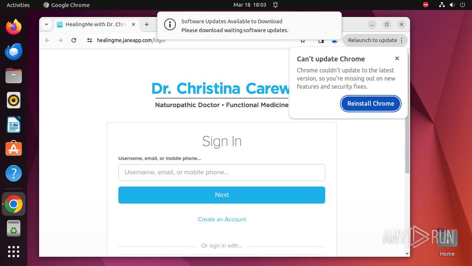Close the HealingMe tab
This screenshot has width=472, height=266.
133,24
